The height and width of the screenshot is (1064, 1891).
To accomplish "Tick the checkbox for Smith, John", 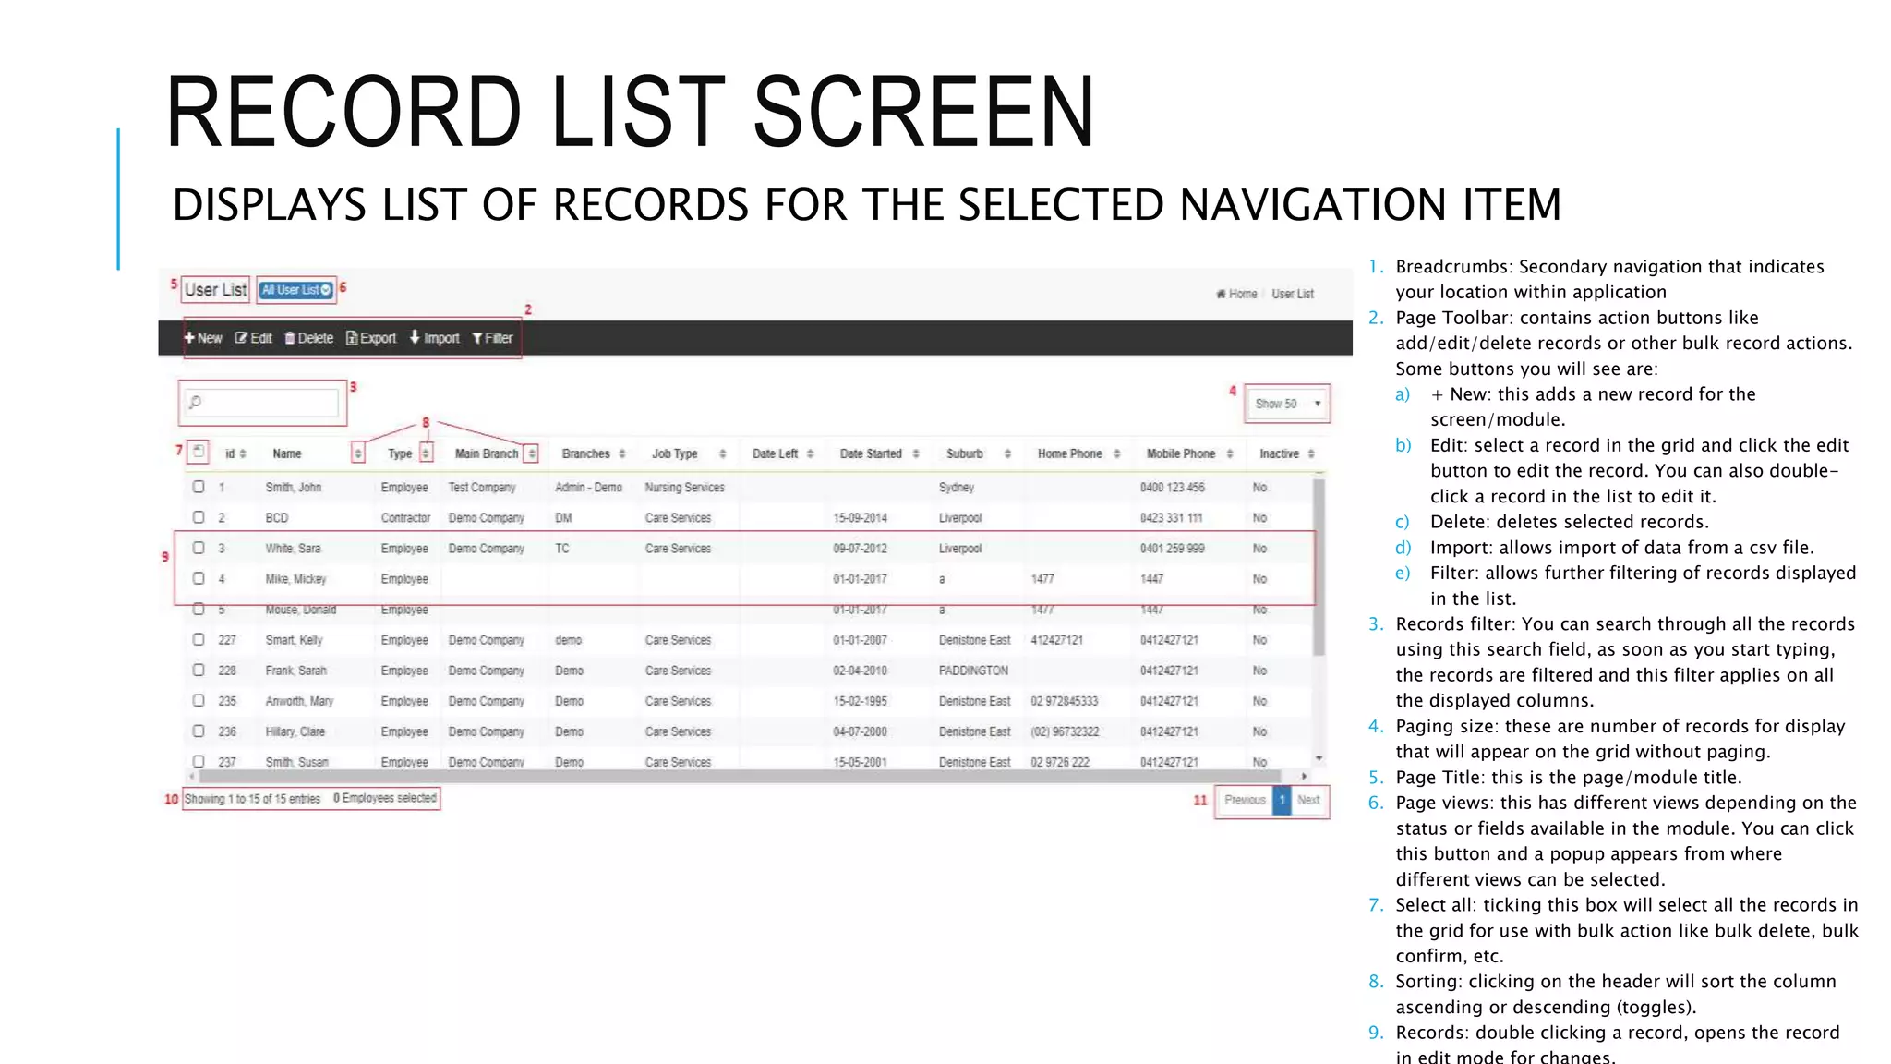I will pyautogui.click(x=199, y=487).
